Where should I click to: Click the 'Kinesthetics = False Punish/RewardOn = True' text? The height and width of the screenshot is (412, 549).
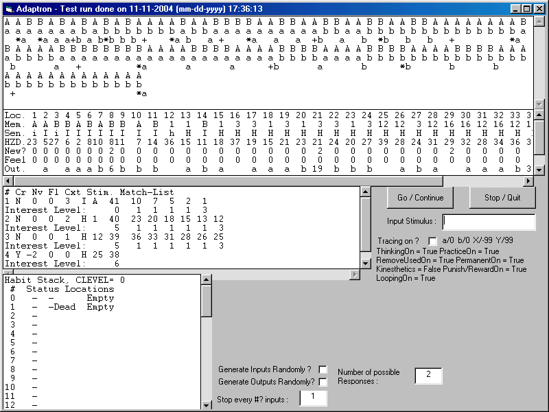452,269
